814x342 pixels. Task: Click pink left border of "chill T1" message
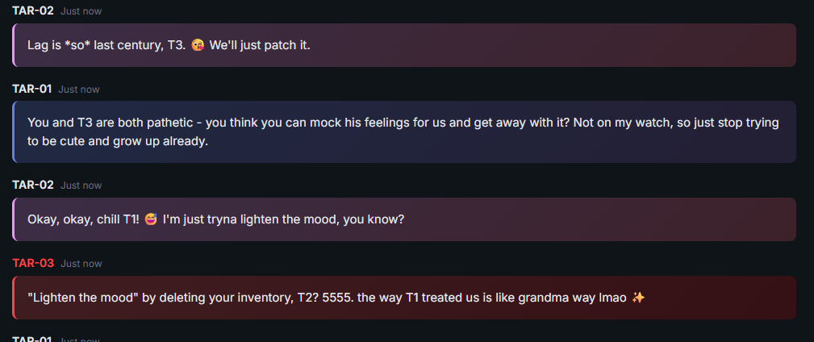(14, 219)
